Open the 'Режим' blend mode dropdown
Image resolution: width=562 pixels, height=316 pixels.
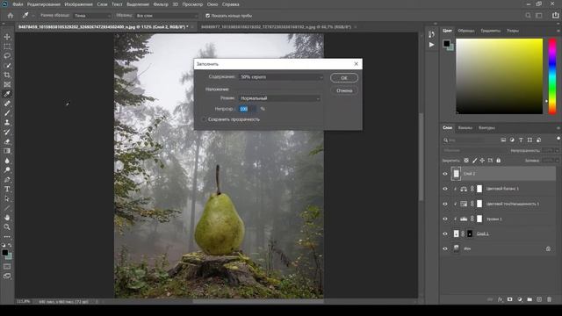pyautogui.click(x=279, y=98)
